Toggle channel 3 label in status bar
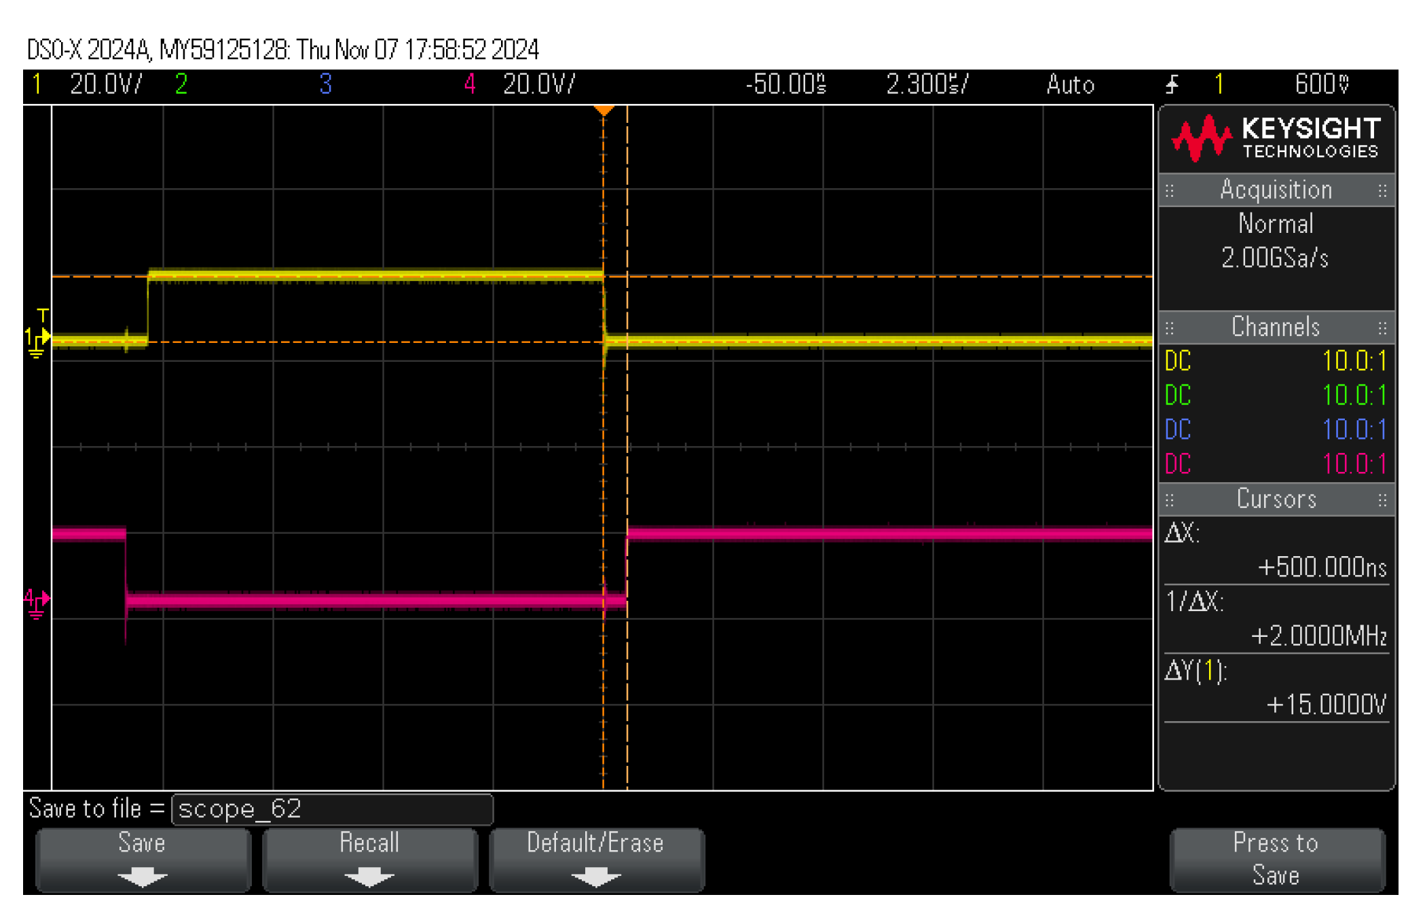 [x=326, y=85]
